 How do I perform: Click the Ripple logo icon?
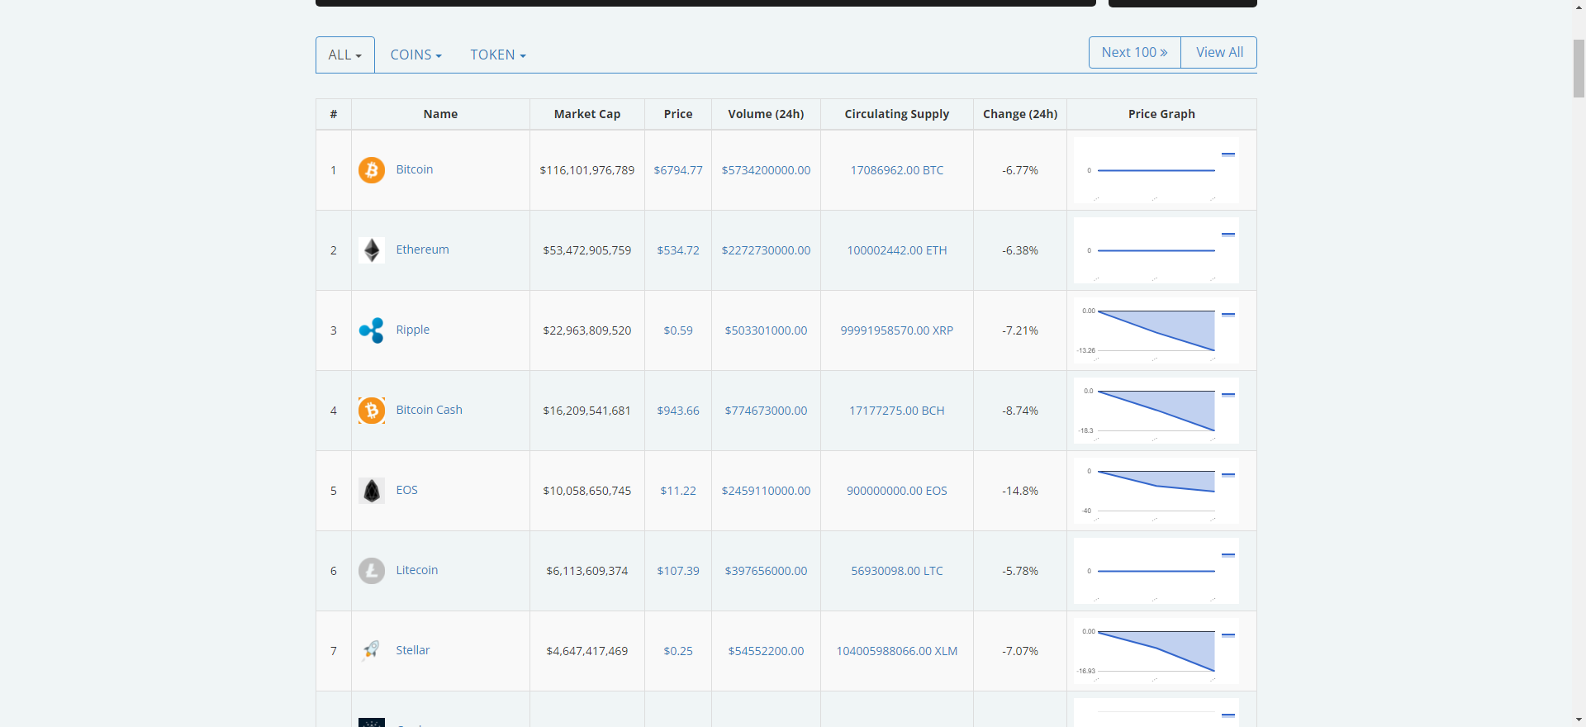click(371, 330)
